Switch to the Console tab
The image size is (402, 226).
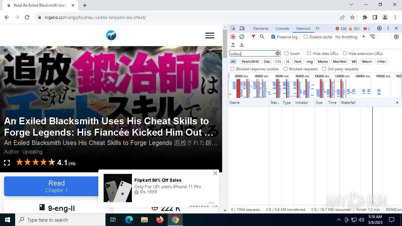coord(282,29)
